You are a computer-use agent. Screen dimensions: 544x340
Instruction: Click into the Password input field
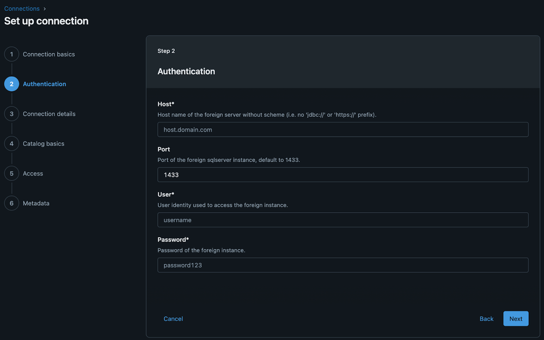[343, 265]
